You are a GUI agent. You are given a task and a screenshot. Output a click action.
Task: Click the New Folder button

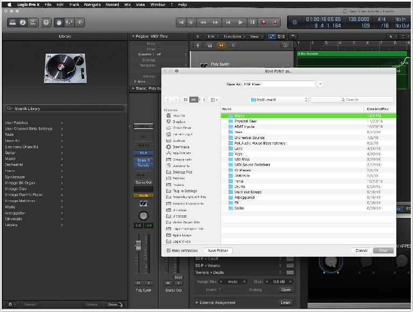(218, 250)
